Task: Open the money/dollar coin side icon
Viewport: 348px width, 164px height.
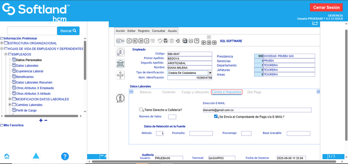Action: click(120, 53)
